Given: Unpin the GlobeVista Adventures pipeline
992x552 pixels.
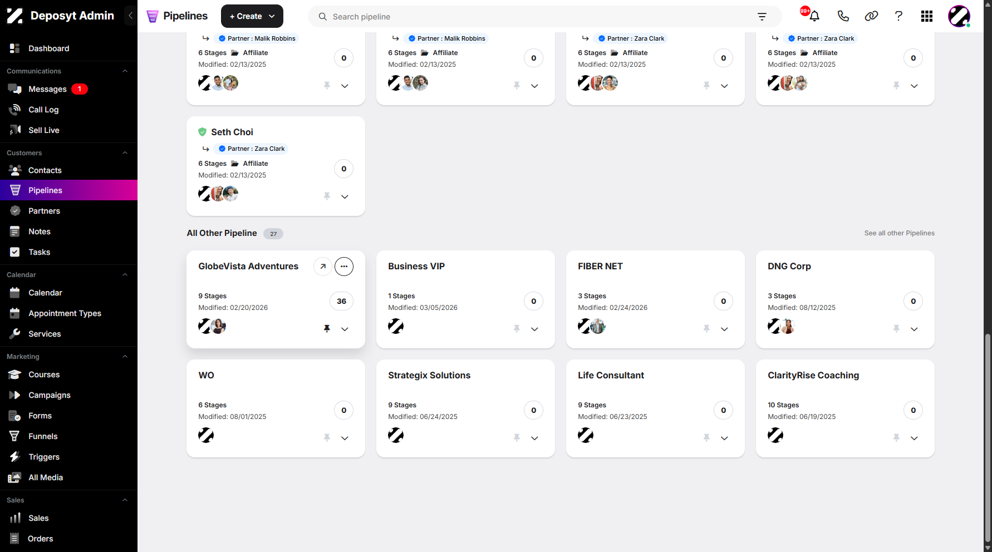Looking at the screenshot, I should (x=327, y=329).
